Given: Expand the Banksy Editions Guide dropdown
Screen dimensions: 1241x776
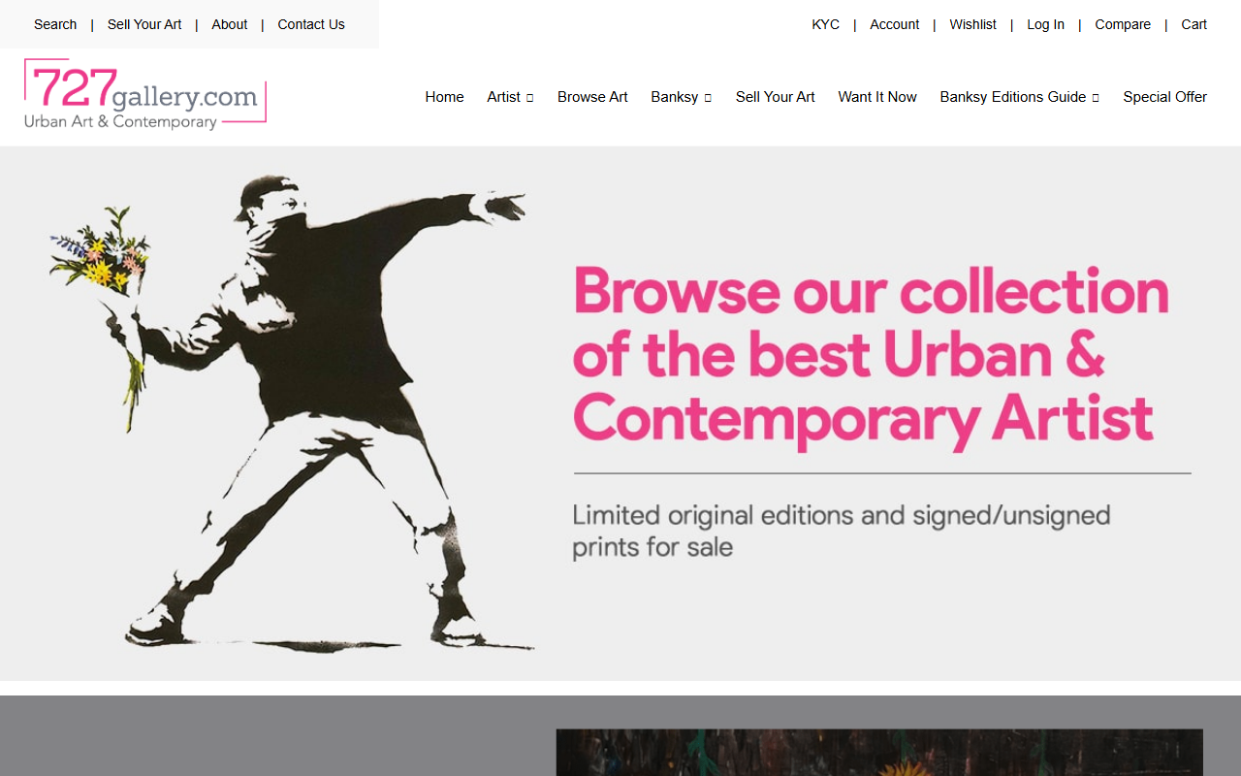Looking at the screenshot, I should tap(1019, 97).
